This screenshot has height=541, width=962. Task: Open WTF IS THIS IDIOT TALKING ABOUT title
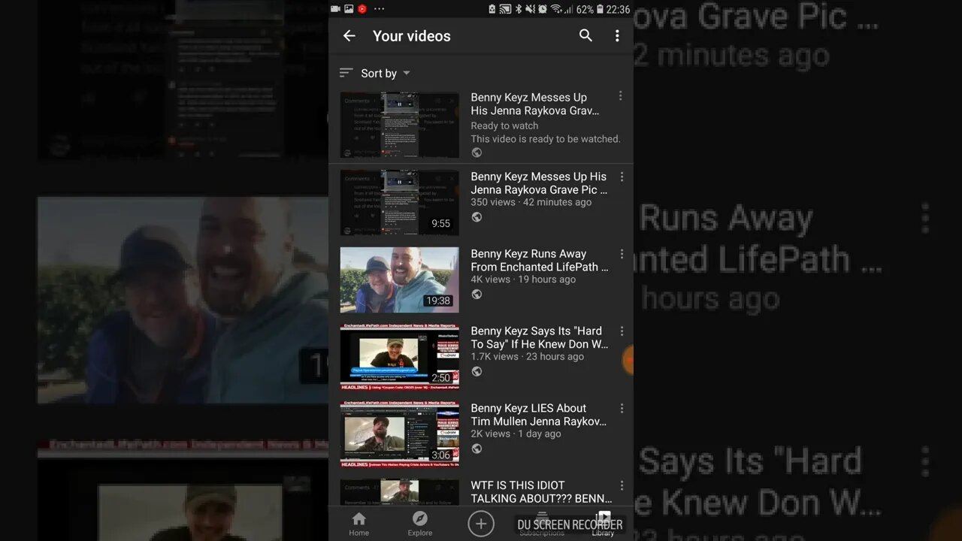[x=541, y=492]
